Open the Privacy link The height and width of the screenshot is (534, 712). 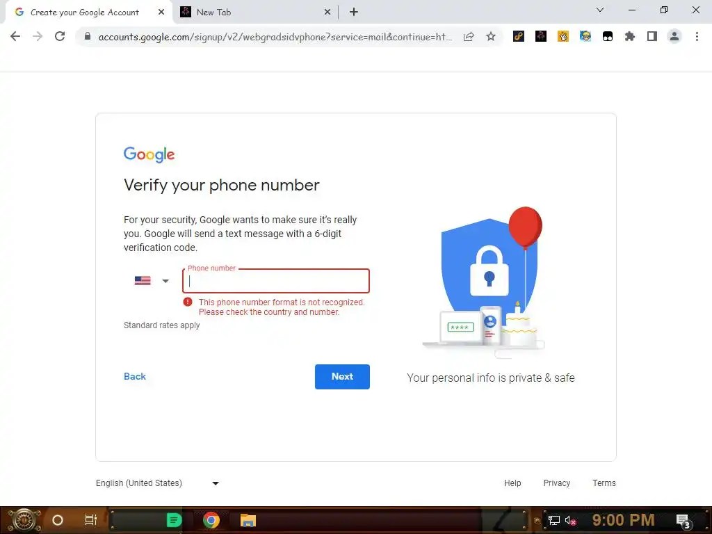[557, 483]
